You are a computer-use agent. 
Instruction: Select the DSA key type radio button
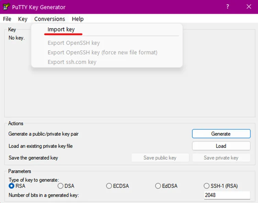click(60, 186)
